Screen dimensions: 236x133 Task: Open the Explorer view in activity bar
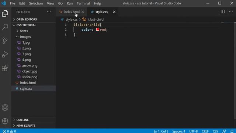(5, 14)
